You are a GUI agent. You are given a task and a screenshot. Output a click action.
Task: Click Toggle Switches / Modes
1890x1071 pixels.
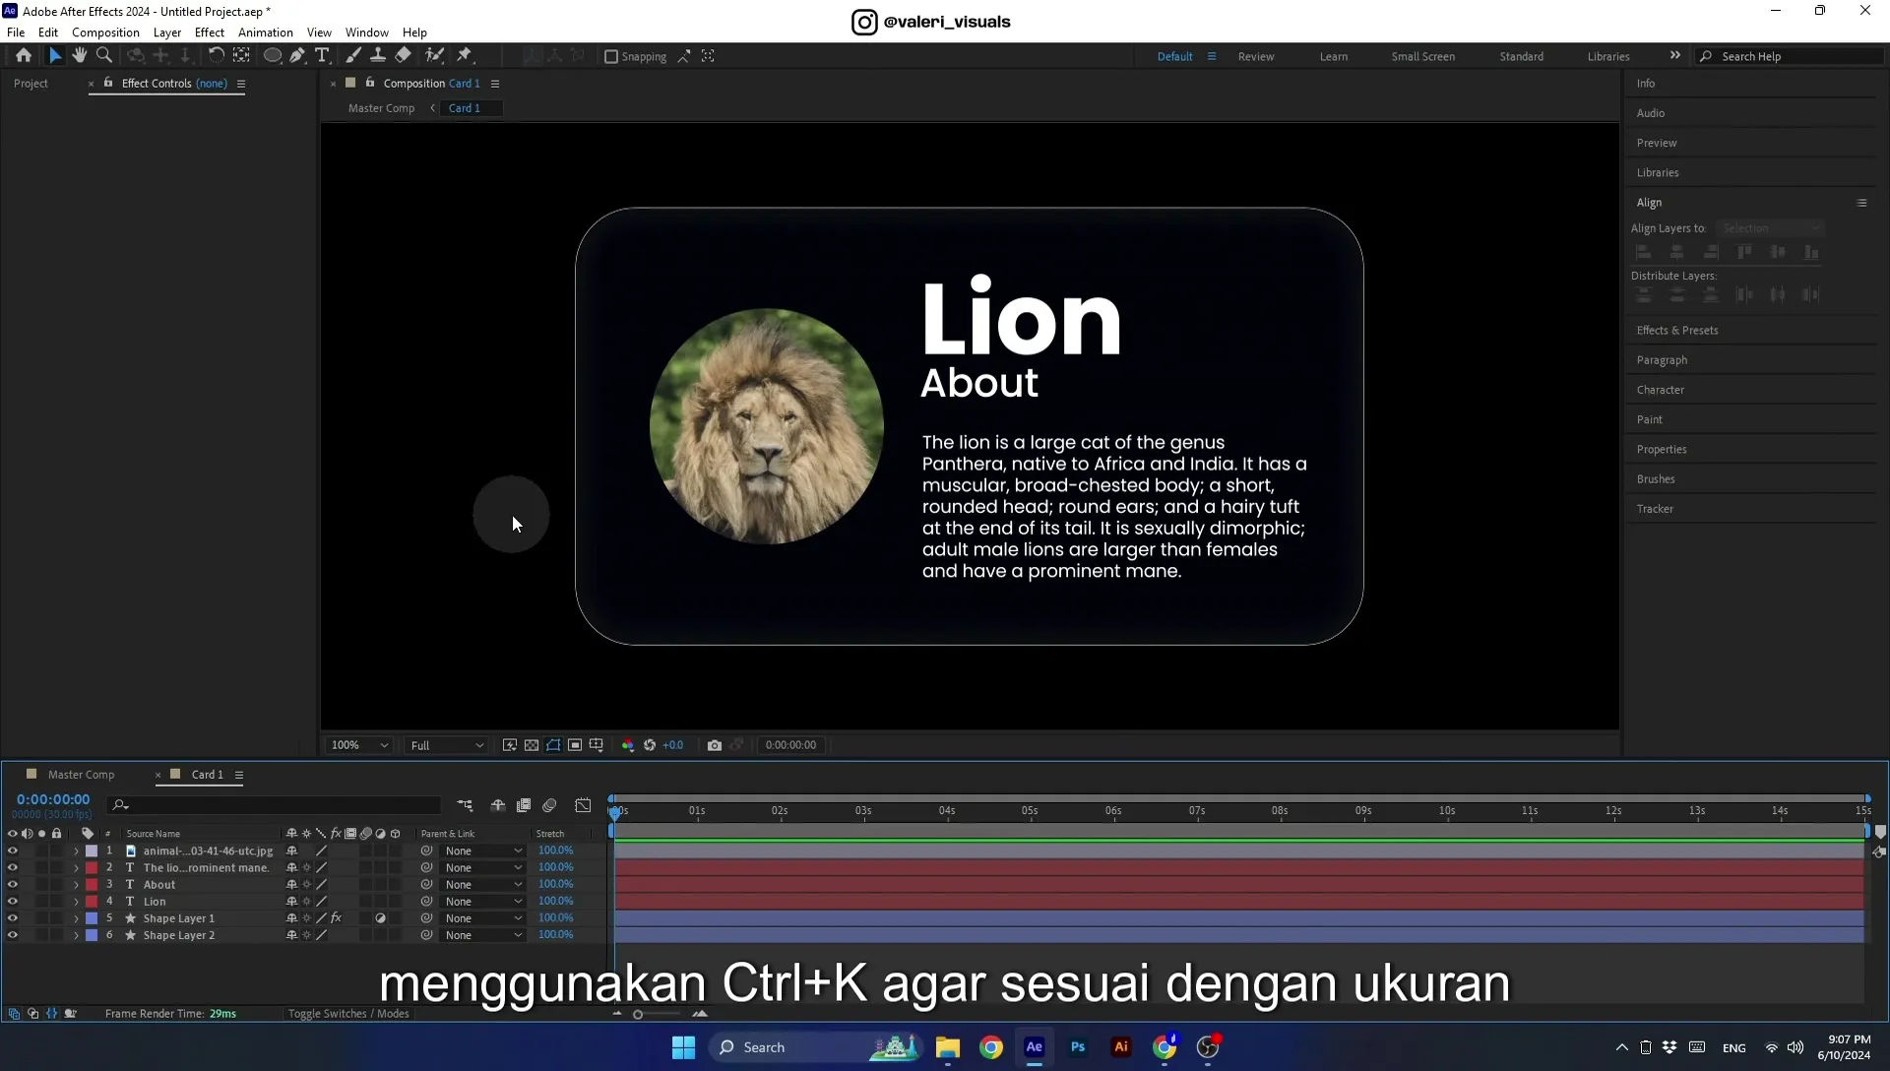coord(348,1014)
